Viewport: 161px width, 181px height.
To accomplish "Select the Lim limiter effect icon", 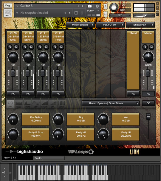I will (x=53, y=104).
